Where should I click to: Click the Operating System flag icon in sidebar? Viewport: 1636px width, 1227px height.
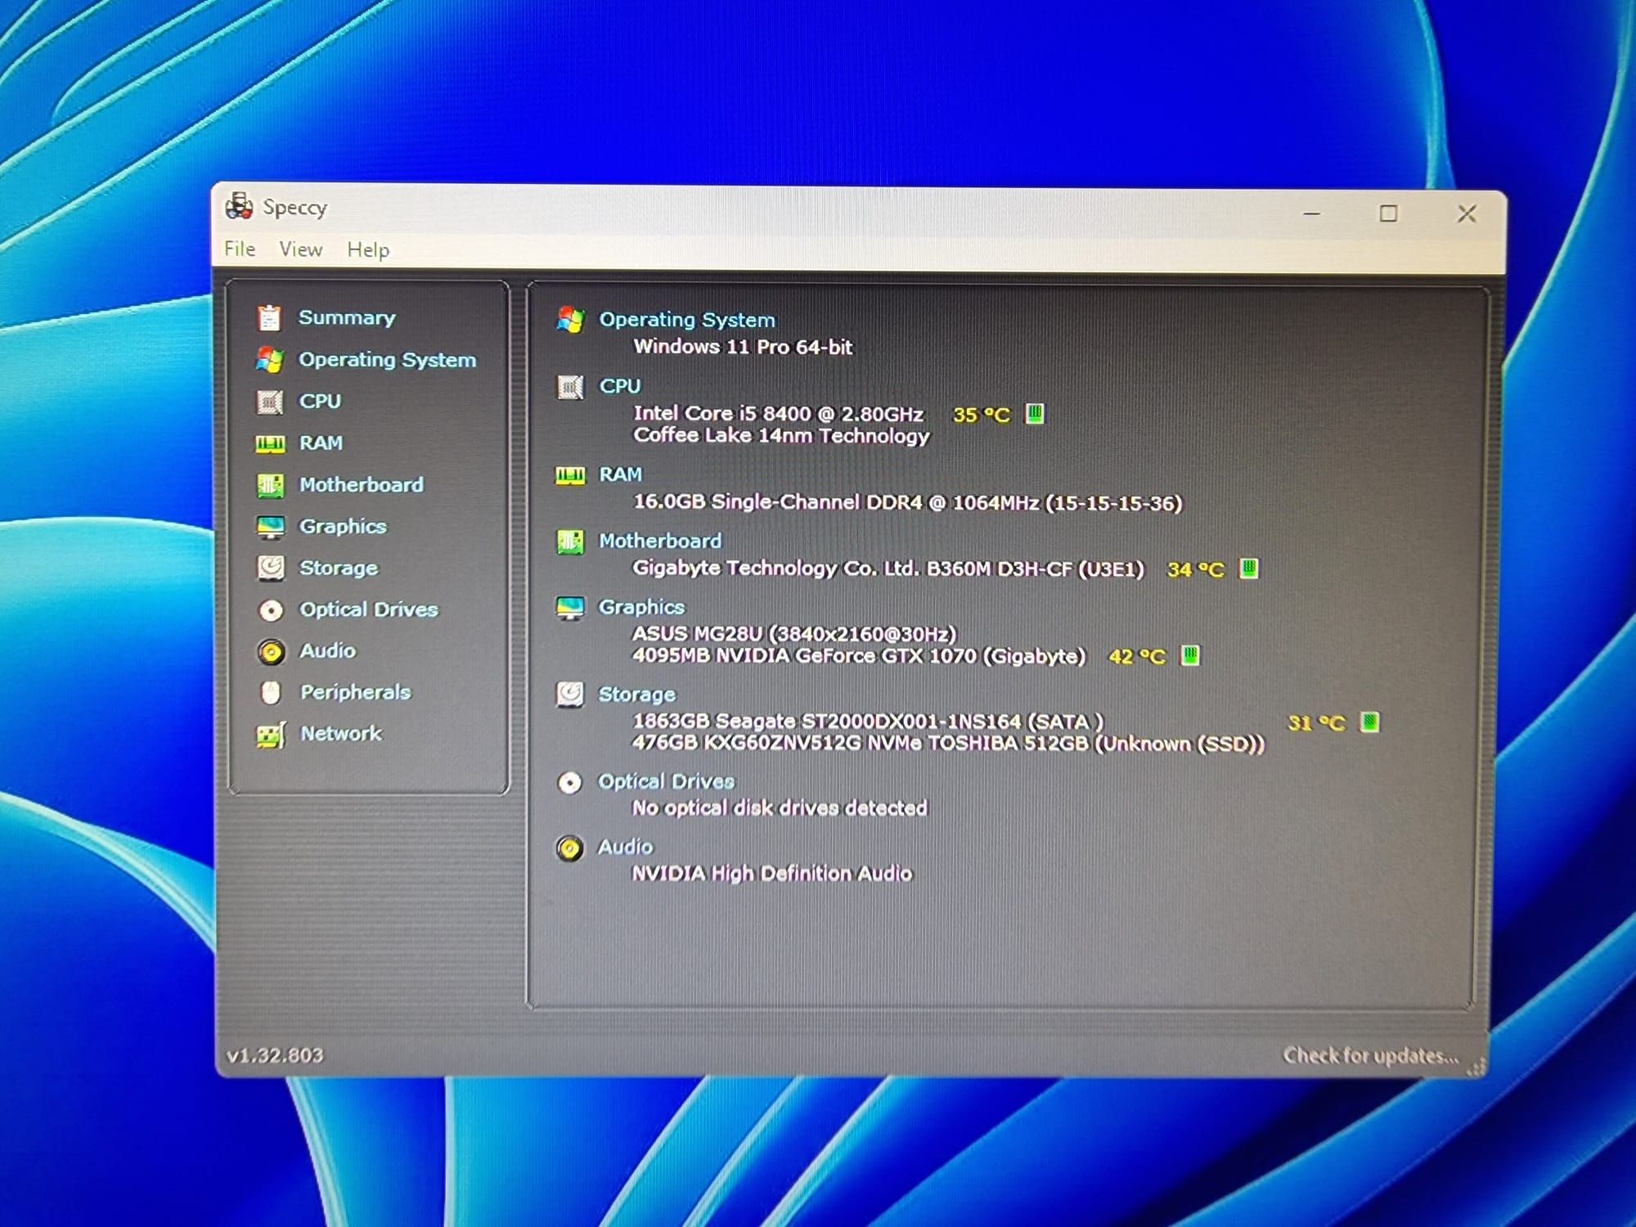(269, 359)
